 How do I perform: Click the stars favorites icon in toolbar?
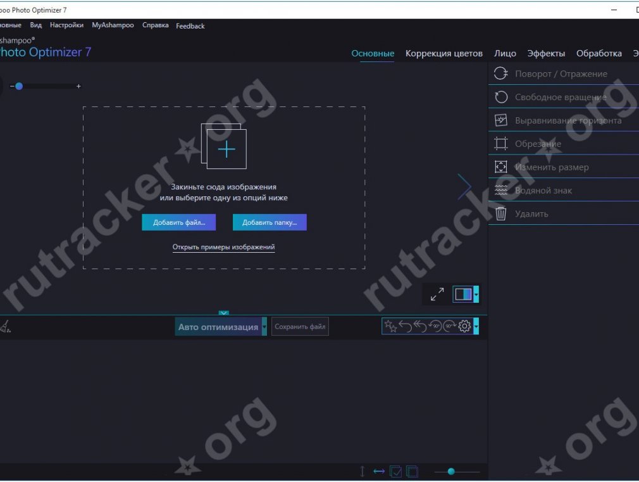[390, 326]
